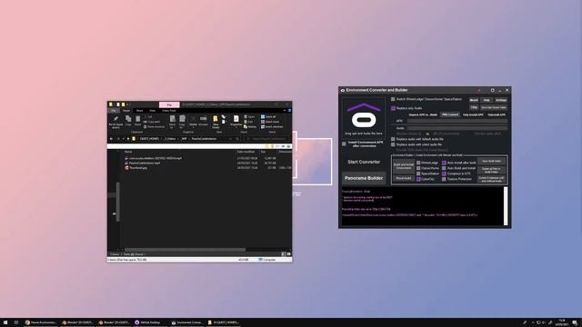Image resolution: width=582 pixels, height=327 pixels.
Task: Click the Properties icon in the ribbon
Action: click(236, 119)
